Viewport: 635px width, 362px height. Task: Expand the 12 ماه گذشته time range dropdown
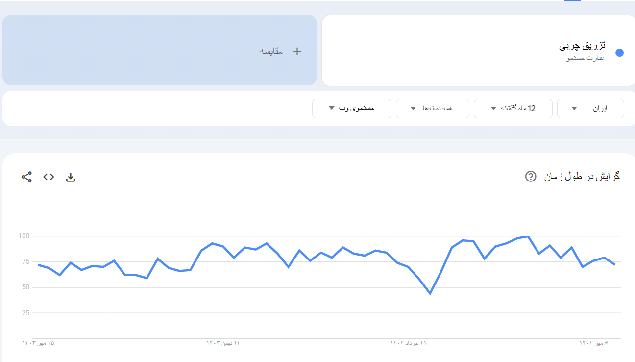tap(513, 108)
